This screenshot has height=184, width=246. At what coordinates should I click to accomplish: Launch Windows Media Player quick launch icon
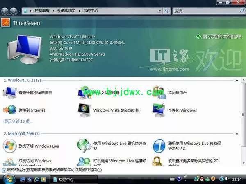pos(43,180)
